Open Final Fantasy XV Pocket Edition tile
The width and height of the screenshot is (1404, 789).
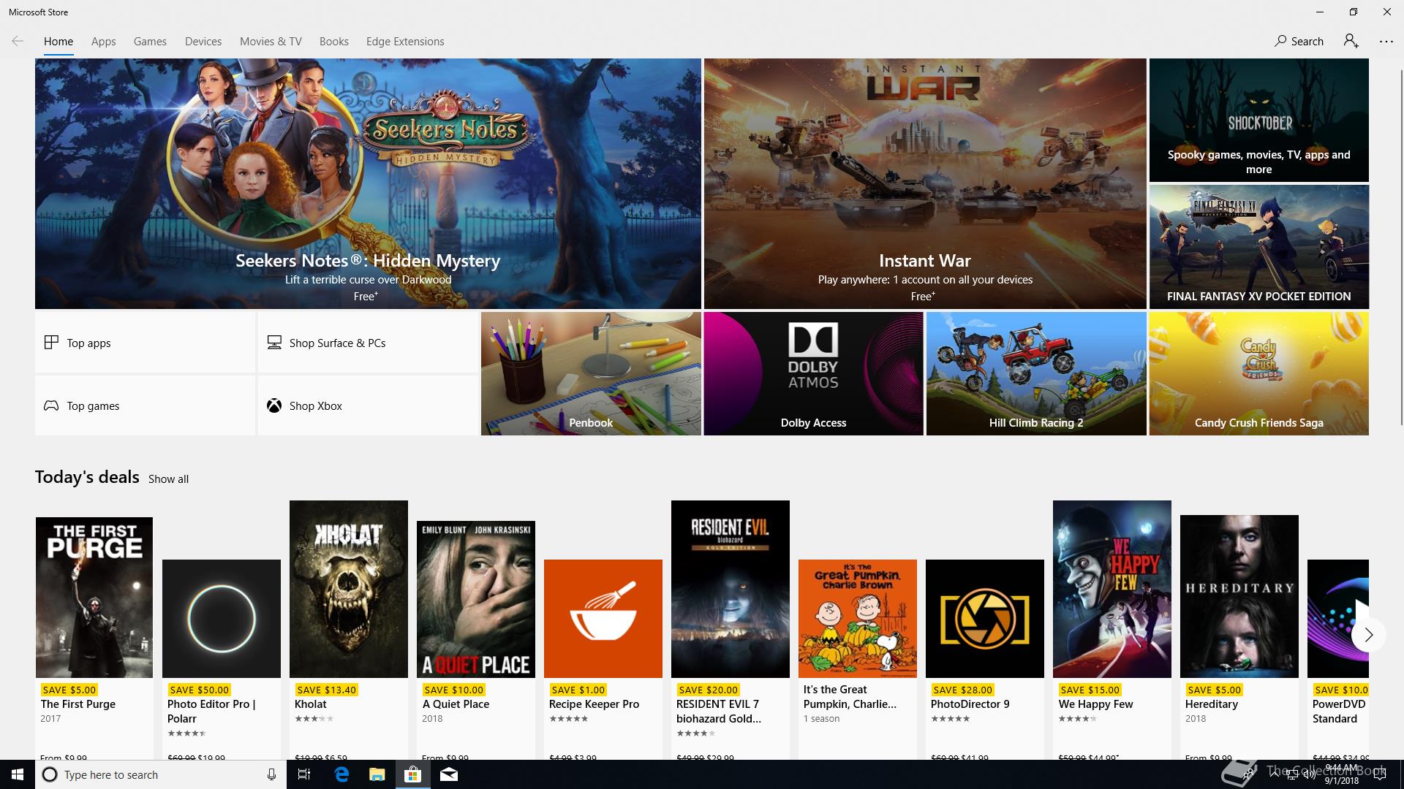pyautogui.click(x=1258, y=247)
